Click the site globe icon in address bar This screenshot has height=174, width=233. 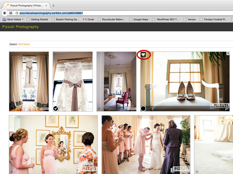(x=17, y=13)
